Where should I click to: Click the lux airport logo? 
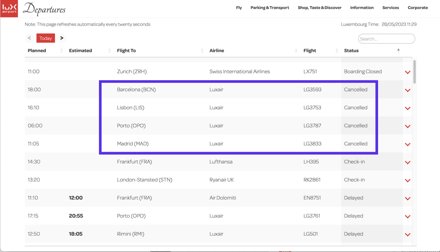[9, 9]
